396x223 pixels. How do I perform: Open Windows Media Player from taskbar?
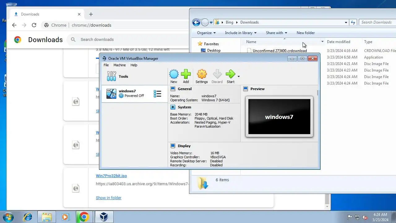click(65, 217)
